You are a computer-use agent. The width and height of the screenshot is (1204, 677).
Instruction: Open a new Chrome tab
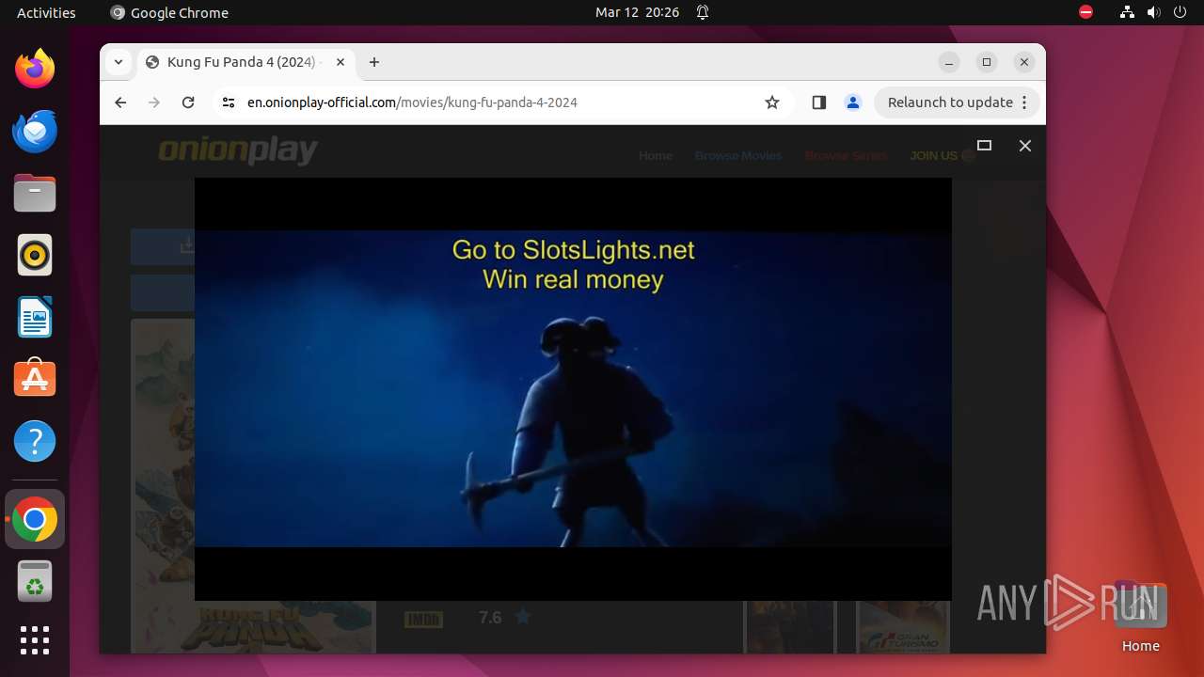tap(374, 62)
